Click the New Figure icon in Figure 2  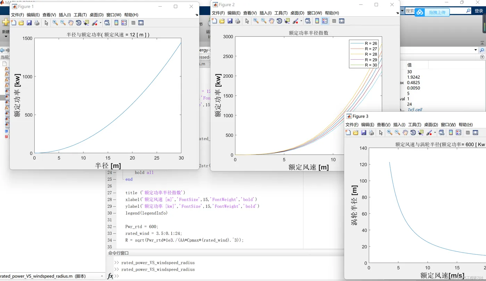[214, 21]
